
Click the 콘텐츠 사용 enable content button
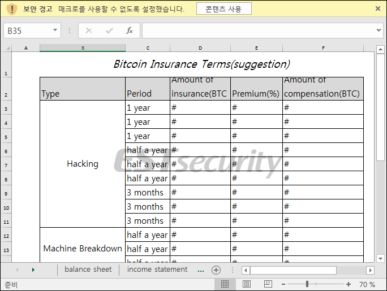click(224, 9)
